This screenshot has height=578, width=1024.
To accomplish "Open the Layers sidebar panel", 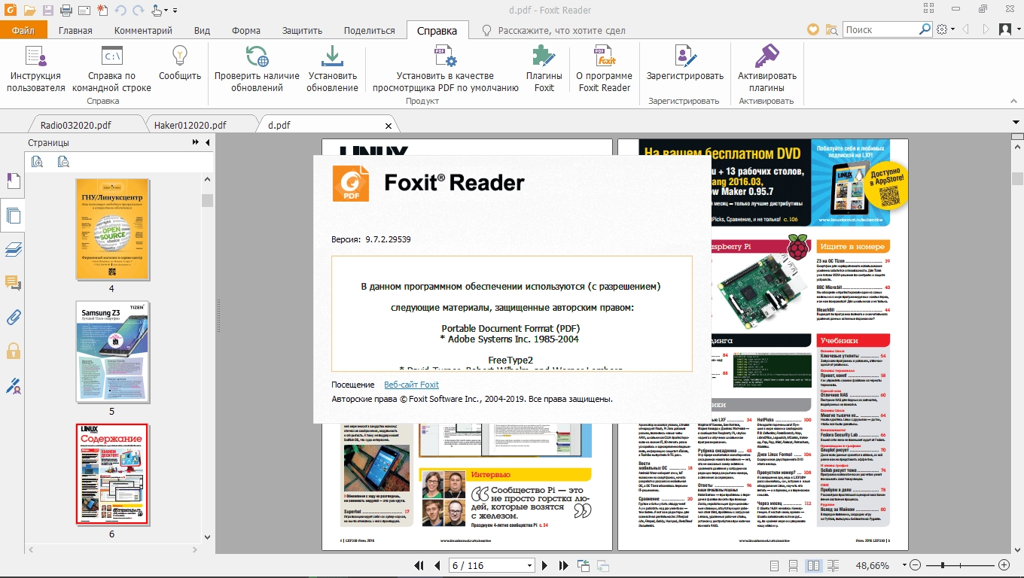I will 13,249.
